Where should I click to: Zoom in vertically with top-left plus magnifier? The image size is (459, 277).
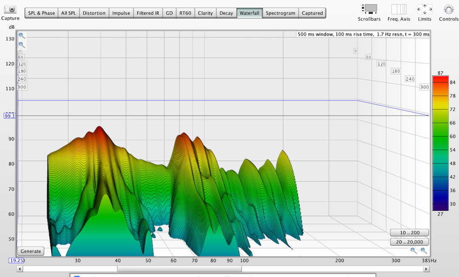[x=22, y=36]
